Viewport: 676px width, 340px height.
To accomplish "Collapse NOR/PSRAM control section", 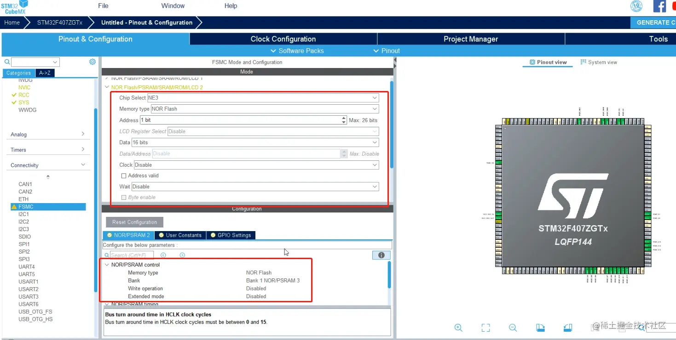I will tap(107, 265).
